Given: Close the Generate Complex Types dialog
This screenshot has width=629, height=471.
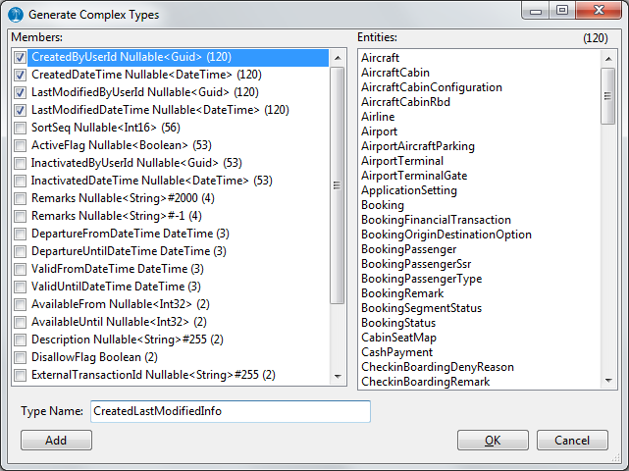Looking at the screenshot, I should [x=593, y=12].
